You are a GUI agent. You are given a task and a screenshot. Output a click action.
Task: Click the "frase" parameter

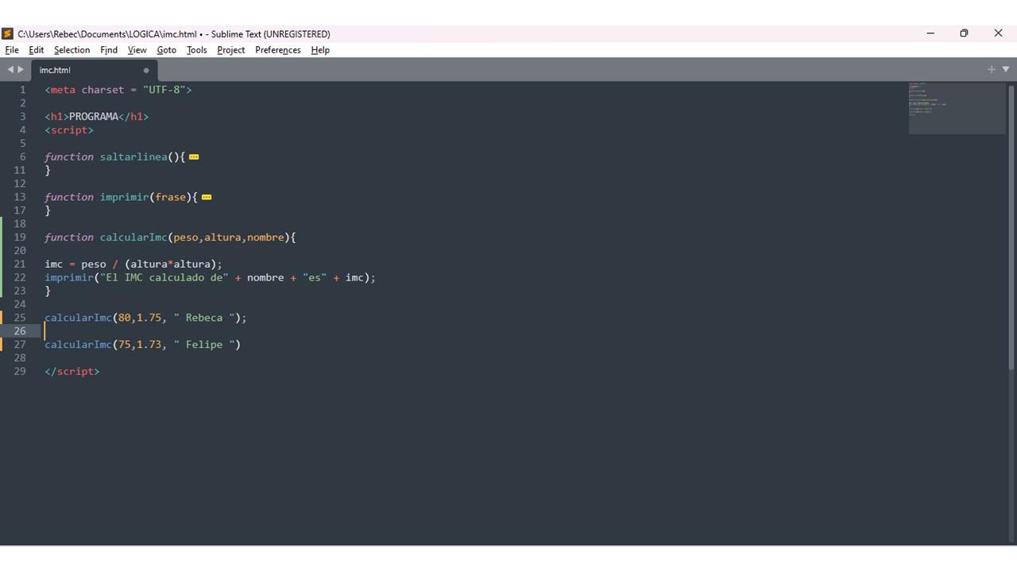(x=170, y=197)
